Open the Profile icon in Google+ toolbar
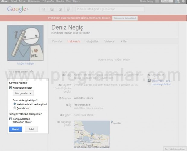This screenshot has width=187, height=151. (60, 9)
